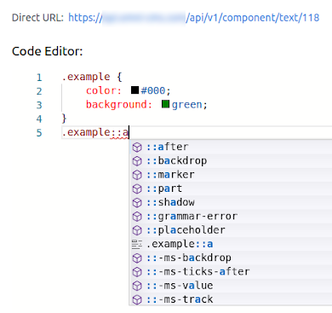Click the cube icon beside ::backdrop
The image size is (332, 313).
(137, 161)
